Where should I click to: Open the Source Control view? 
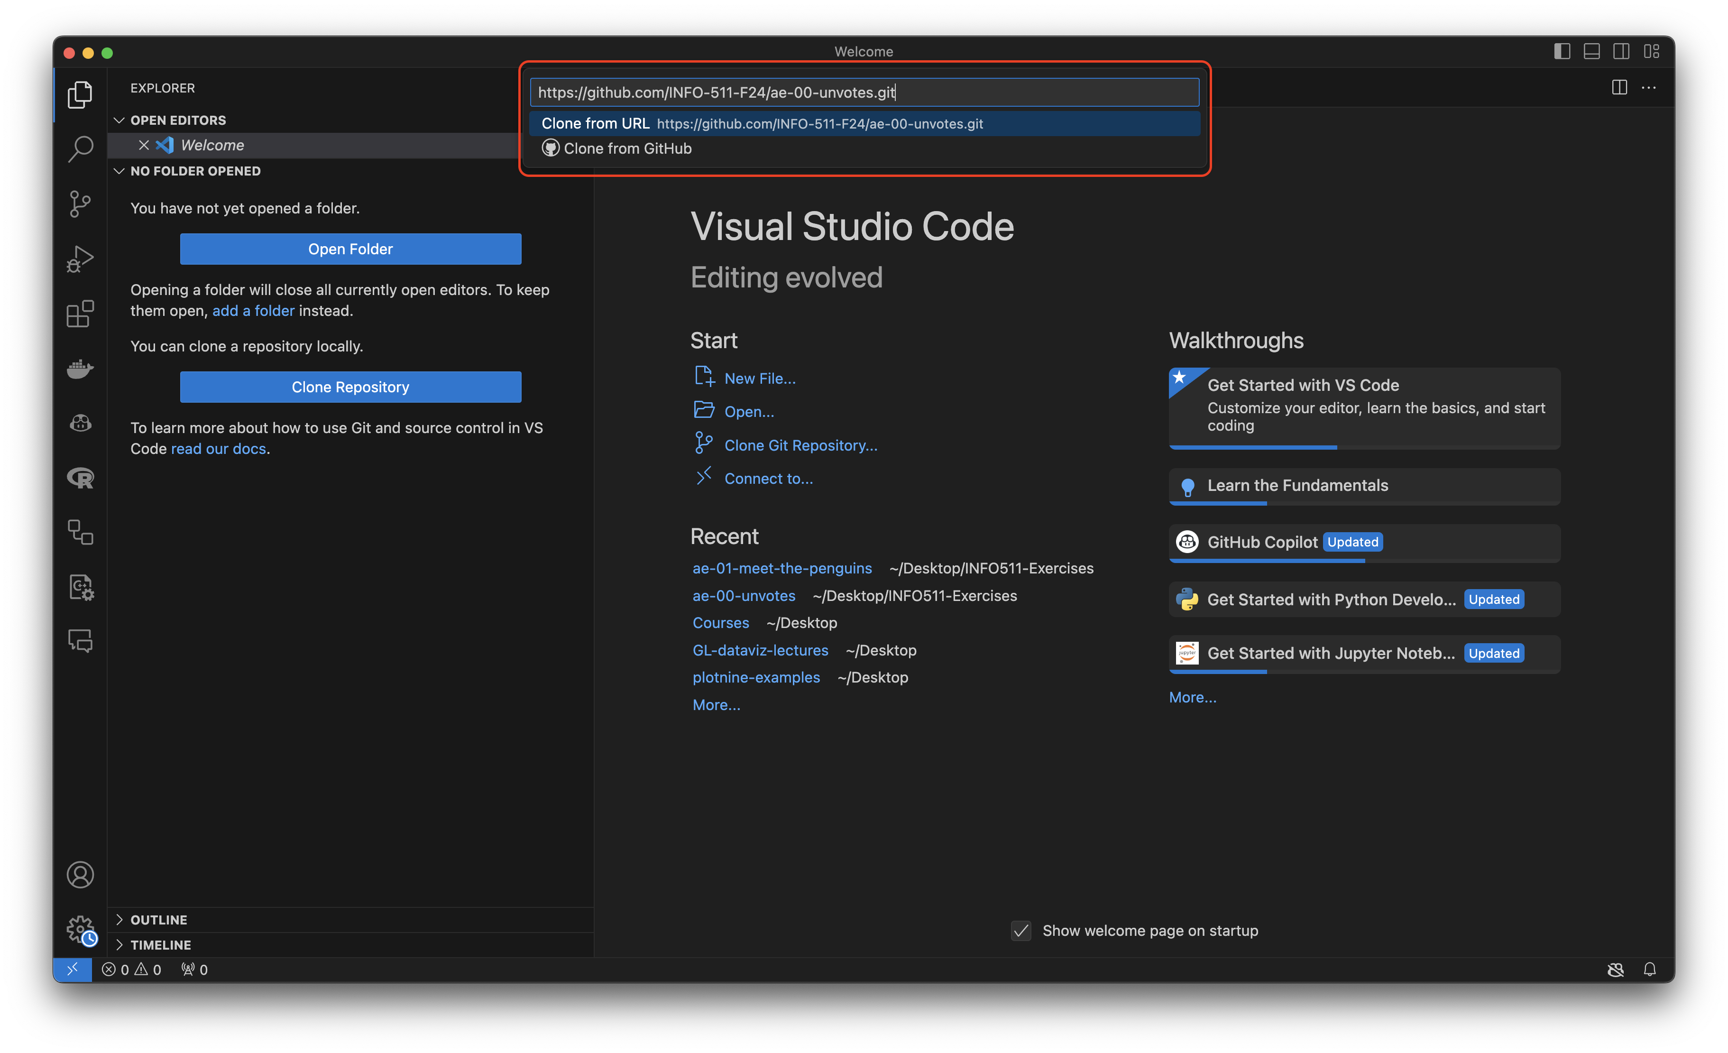click(x=80, y=203)
